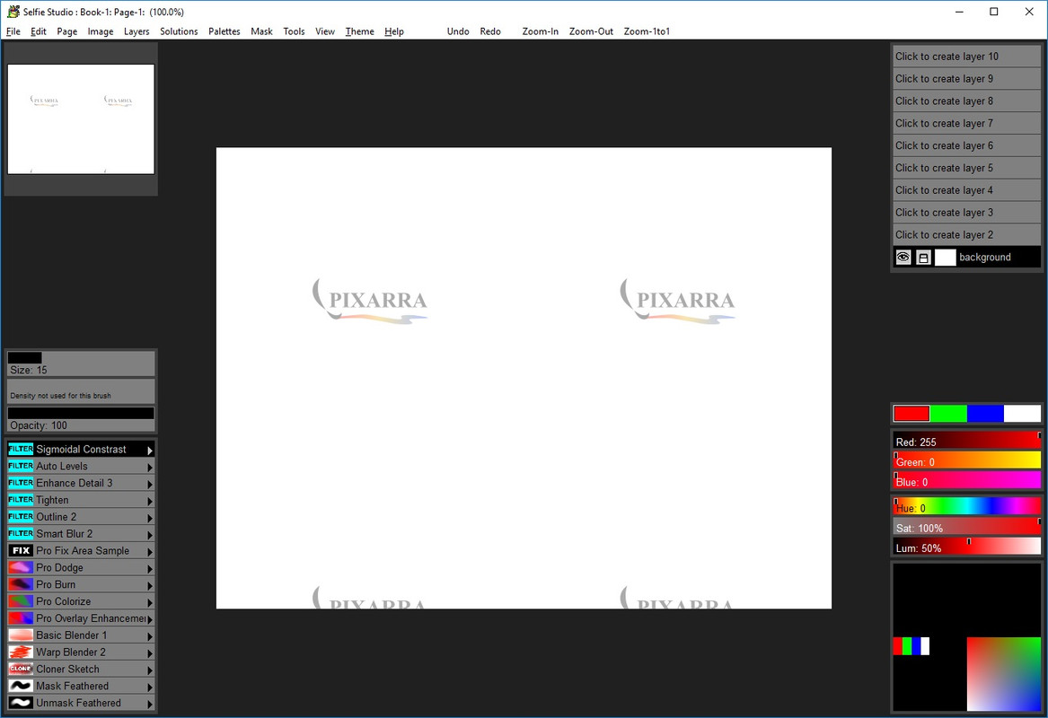Select the Cloner Sketch clone icon

tap(21, 669)
